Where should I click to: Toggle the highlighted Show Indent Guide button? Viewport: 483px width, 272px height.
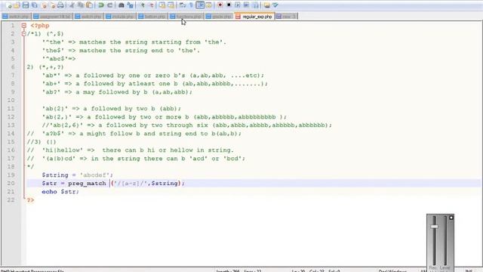pos(200,5)
